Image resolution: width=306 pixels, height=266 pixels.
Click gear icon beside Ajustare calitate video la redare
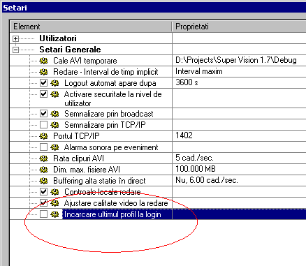point(54,203)
